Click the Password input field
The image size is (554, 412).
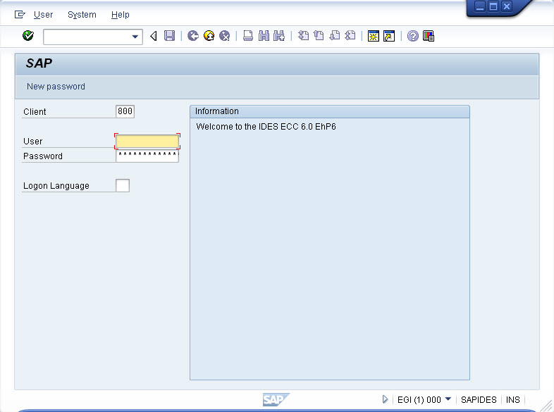tap(147, 156)
